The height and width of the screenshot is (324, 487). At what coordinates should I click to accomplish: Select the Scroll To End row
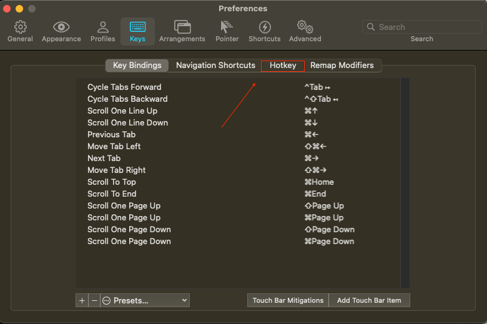[239, 194]
